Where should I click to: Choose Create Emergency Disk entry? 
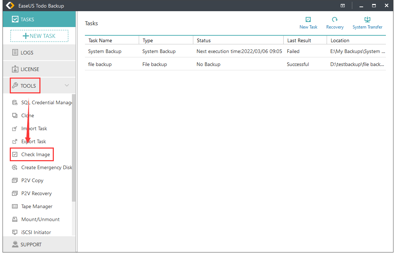[x=47, y=167]
